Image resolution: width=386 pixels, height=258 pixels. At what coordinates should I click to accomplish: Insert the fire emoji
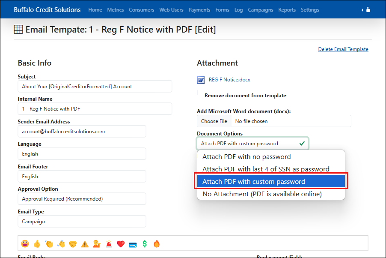157,244
